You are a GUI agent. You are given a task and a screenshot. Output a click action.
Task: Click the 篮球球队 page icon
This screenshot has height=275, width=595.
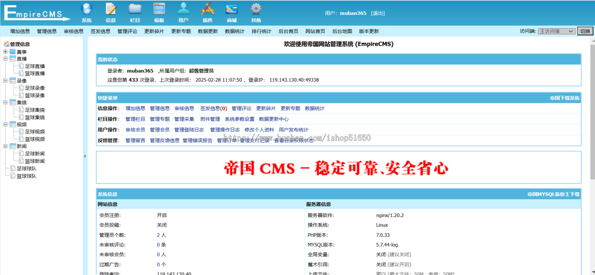12,176
